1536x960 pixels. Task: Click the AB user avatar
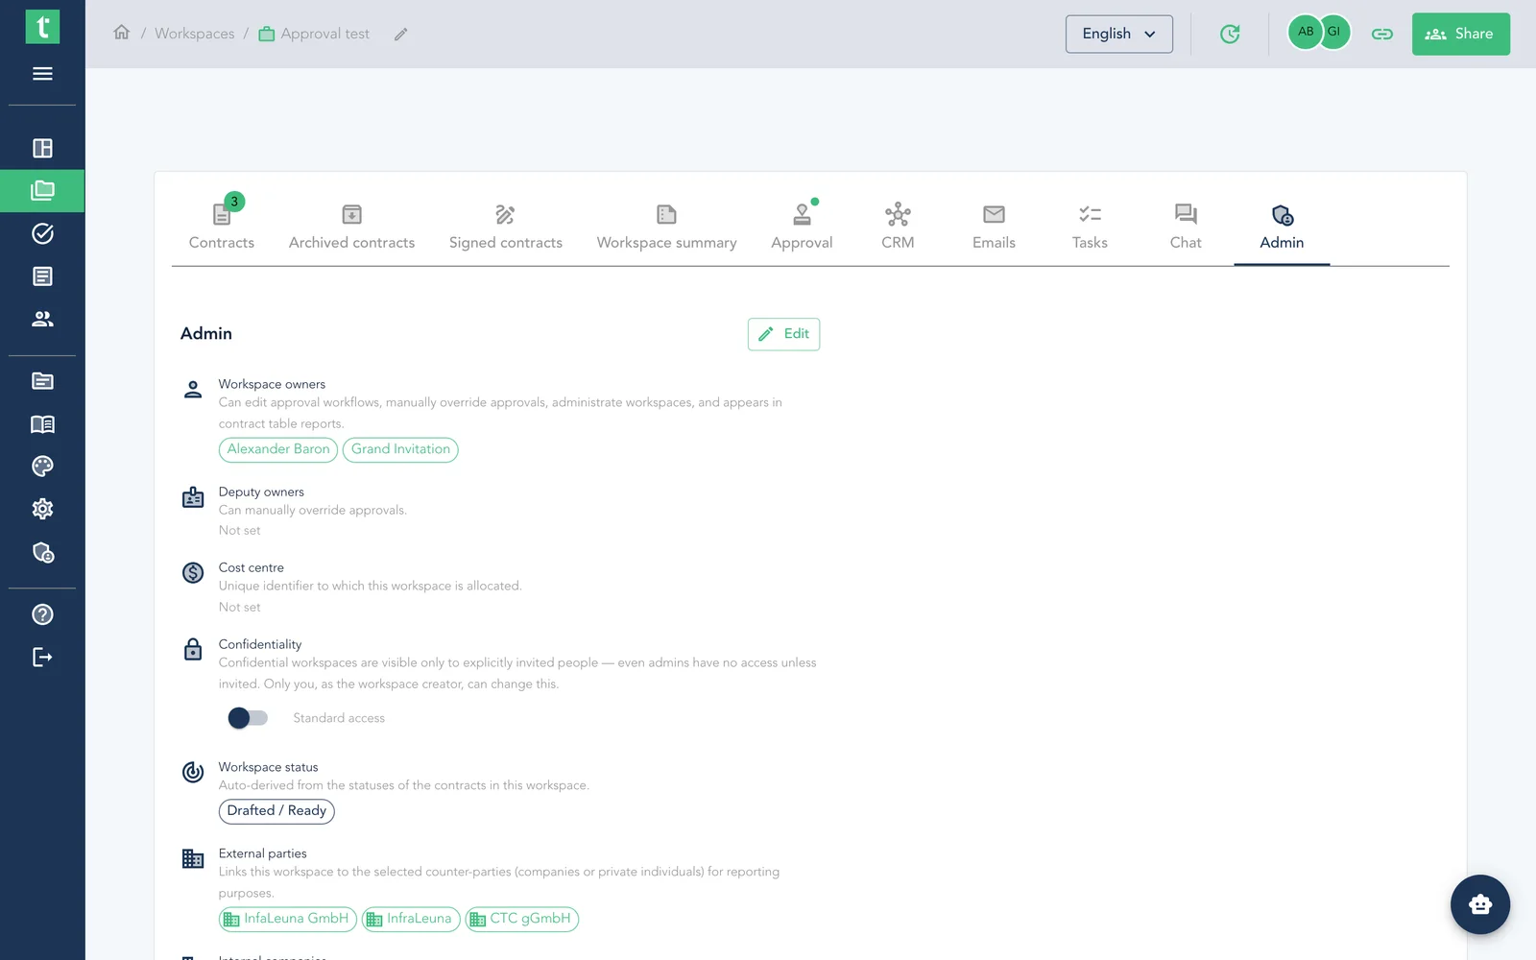click(x=1305, y=32)
